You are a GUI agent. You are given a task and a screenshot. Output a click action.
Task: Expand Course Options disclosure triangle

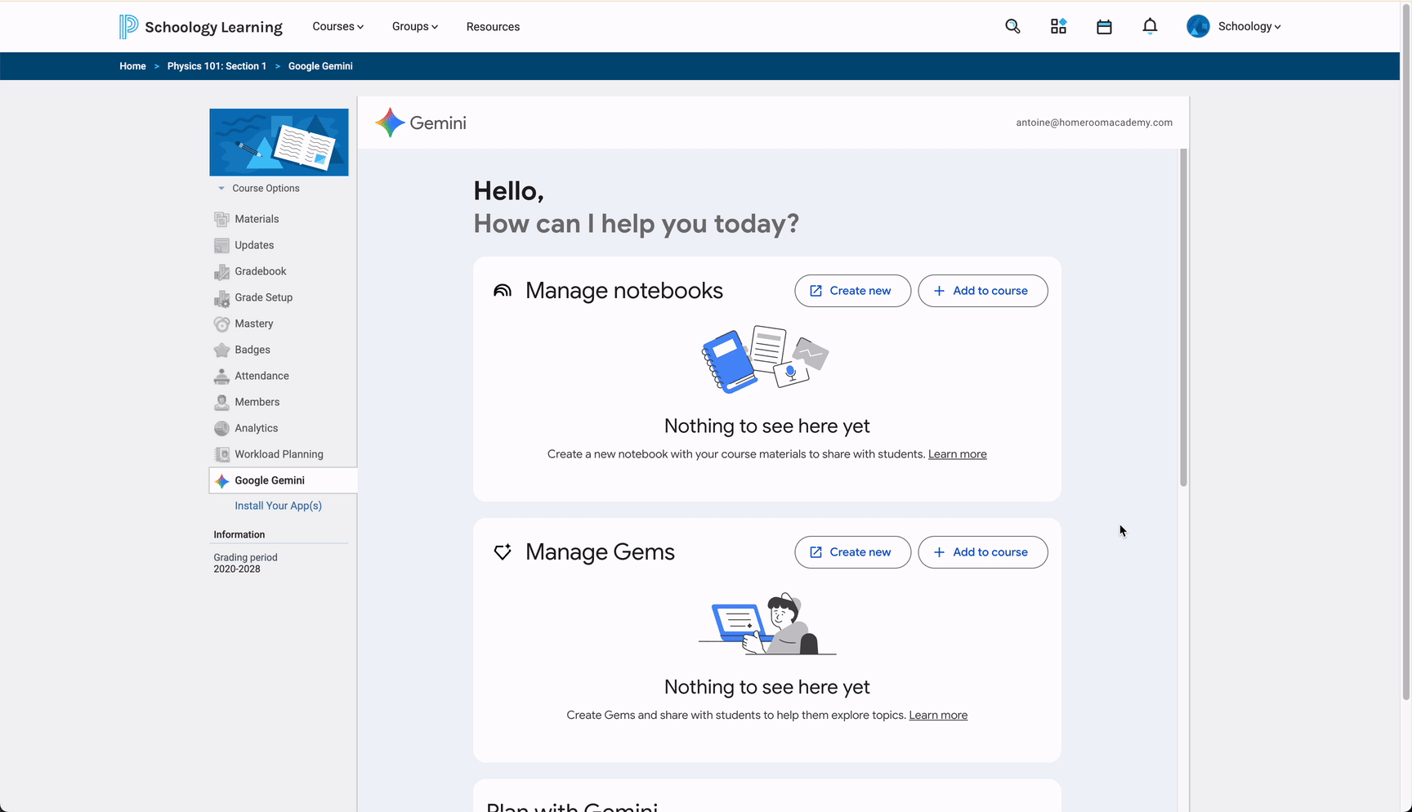pos(221,188)
